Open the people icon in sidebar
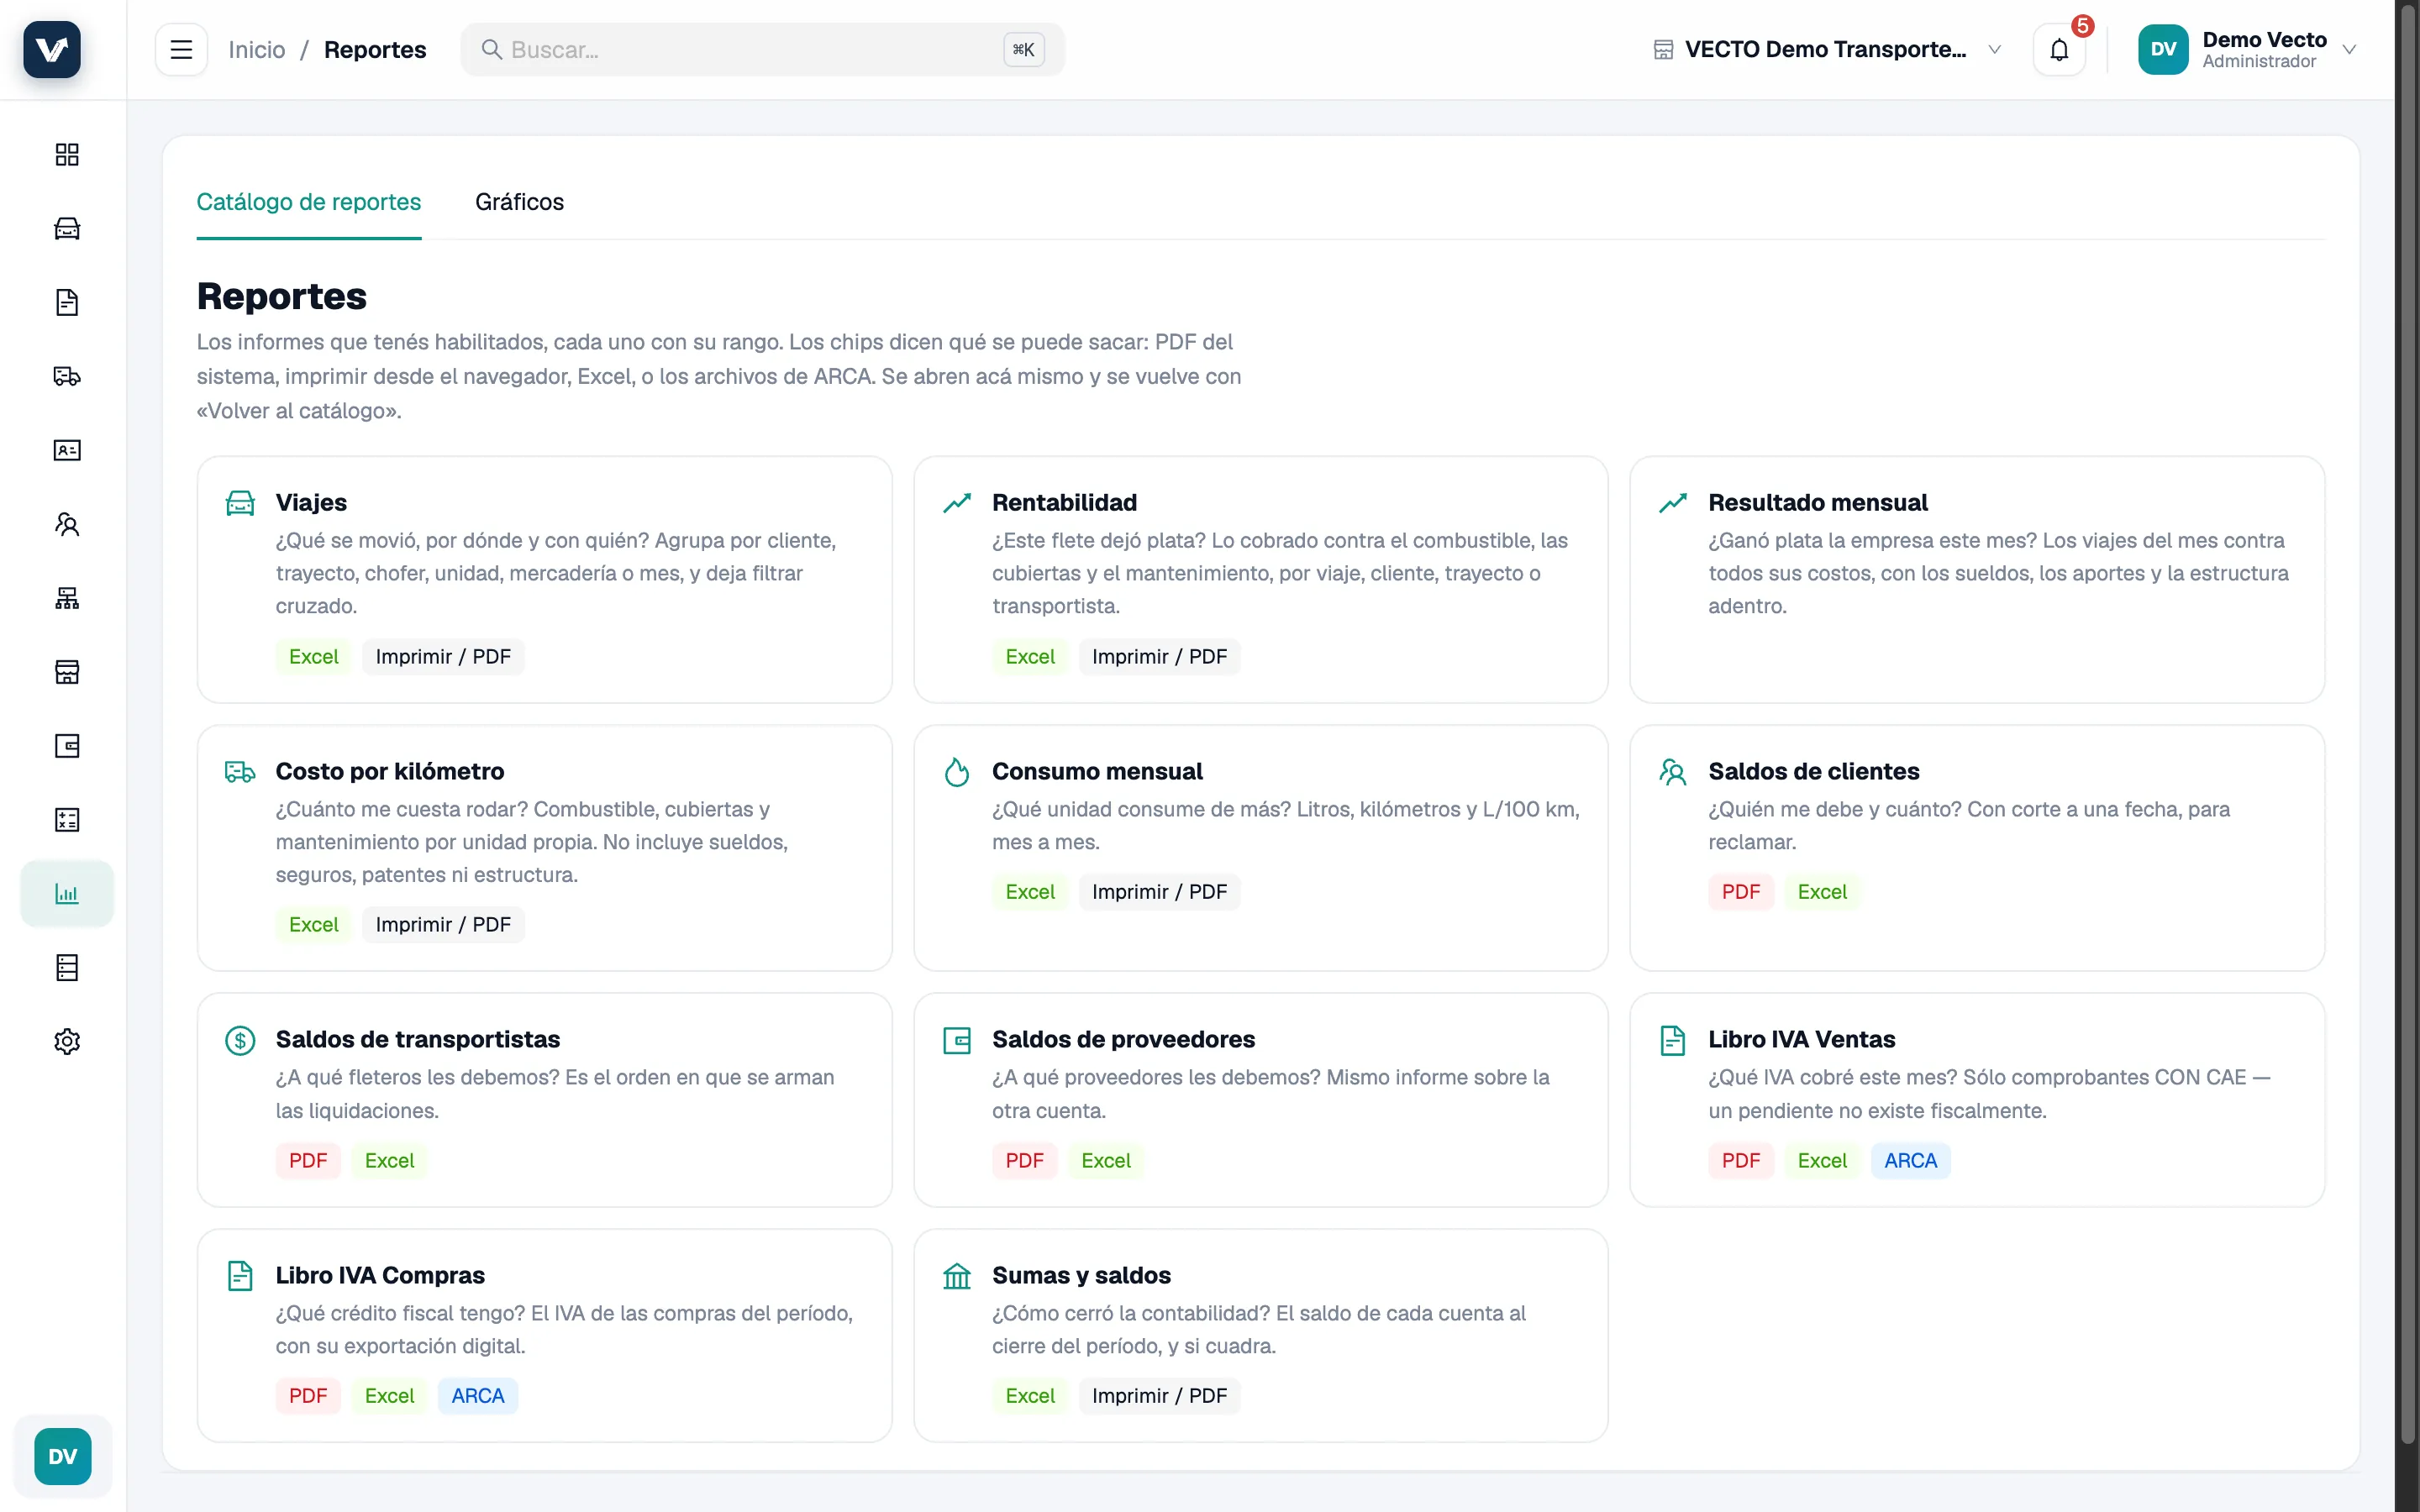Screen dimensions: 2420x1512 (x=67, y=524)
